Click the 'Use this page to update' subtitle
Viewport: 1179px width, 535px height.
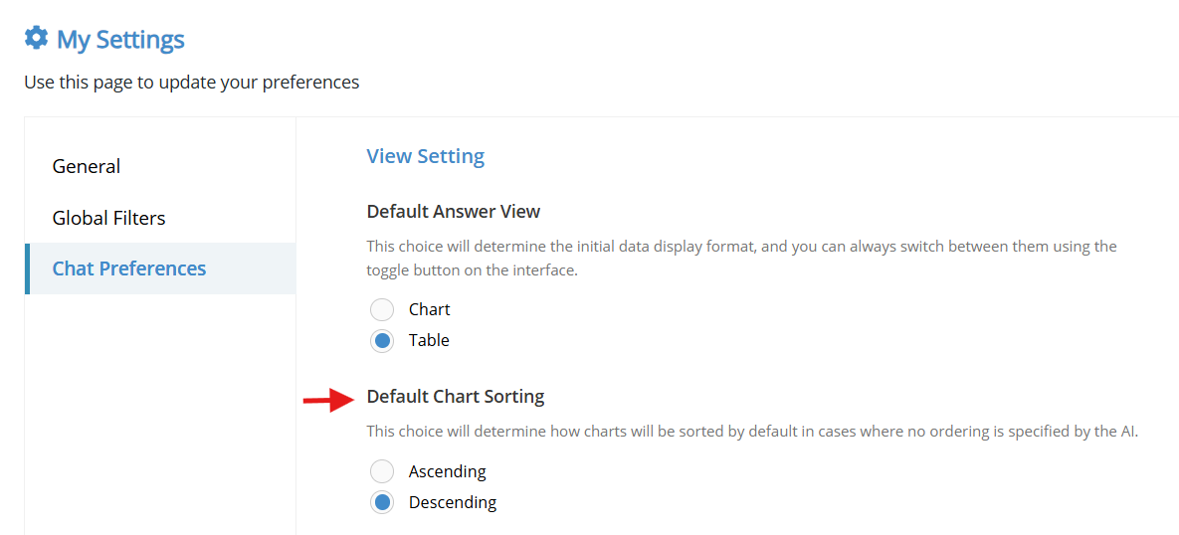[x=192, y=82]
